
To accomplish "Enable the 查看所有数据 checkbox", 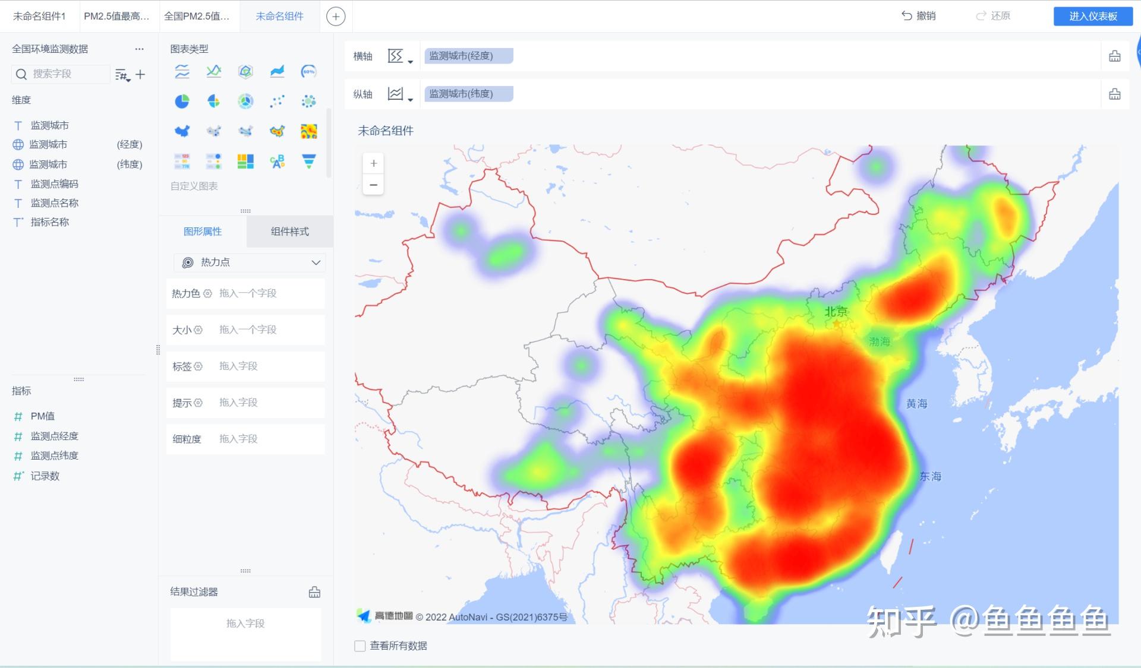I will [x=360, y=645].
